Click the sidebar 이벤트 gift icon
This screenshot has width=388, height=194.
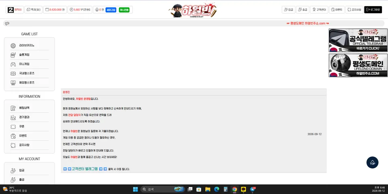coord(13,136)
